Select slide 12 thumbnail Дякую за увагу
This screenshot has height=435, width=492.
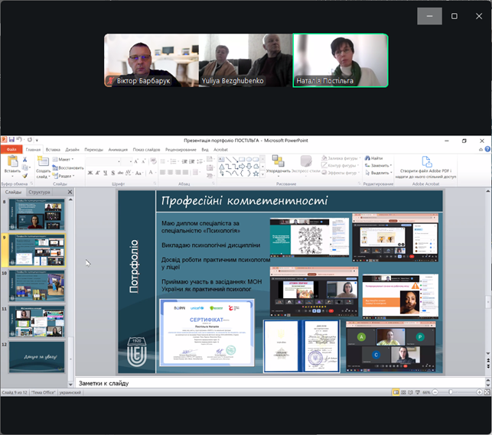[x=37, y=357]
